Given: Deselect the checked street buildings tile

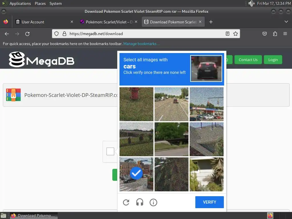Looking at the screenshot, I should [136, 174].
